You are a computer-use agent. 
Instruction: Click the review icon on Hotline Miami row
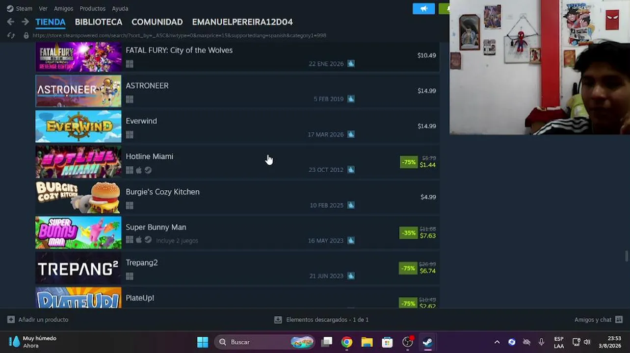(x=351, y=170)
